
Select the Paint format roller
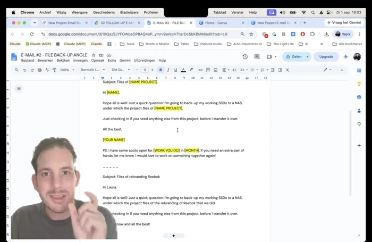54,70
